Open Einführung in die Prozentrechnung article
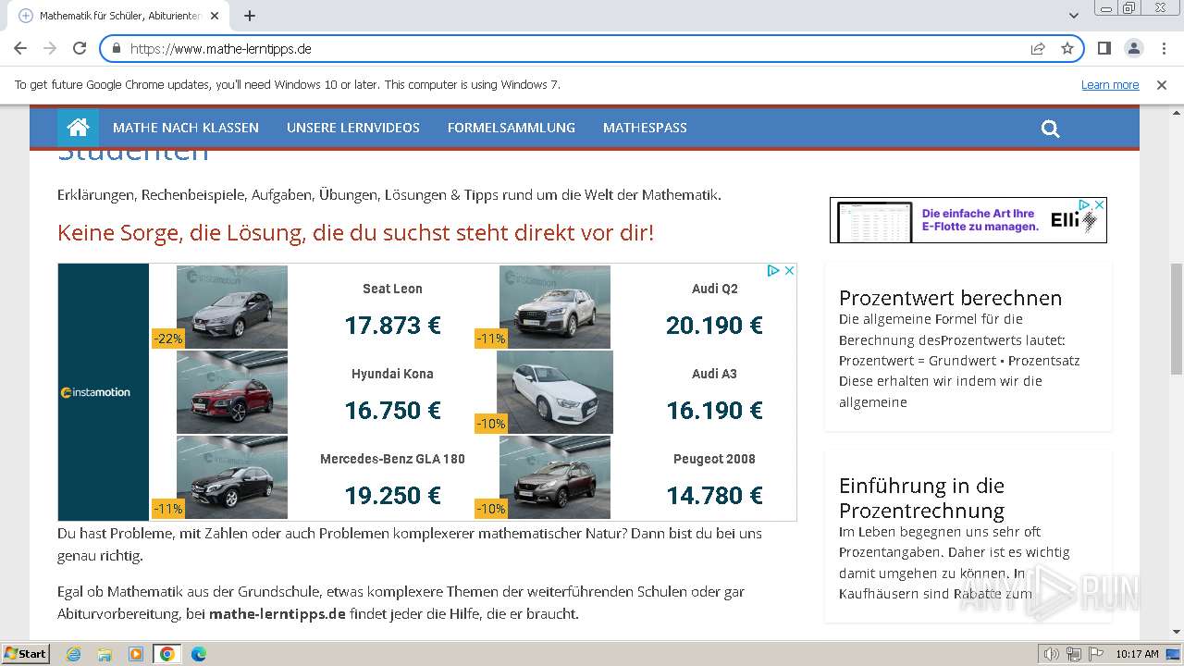The height and width of the screenshot is (666, 1184). coord(921,498)
